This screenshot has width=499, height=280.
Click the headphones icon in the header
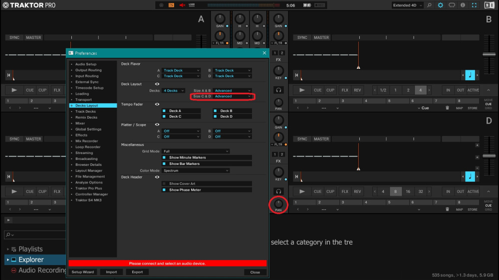[x=452, y=5]
